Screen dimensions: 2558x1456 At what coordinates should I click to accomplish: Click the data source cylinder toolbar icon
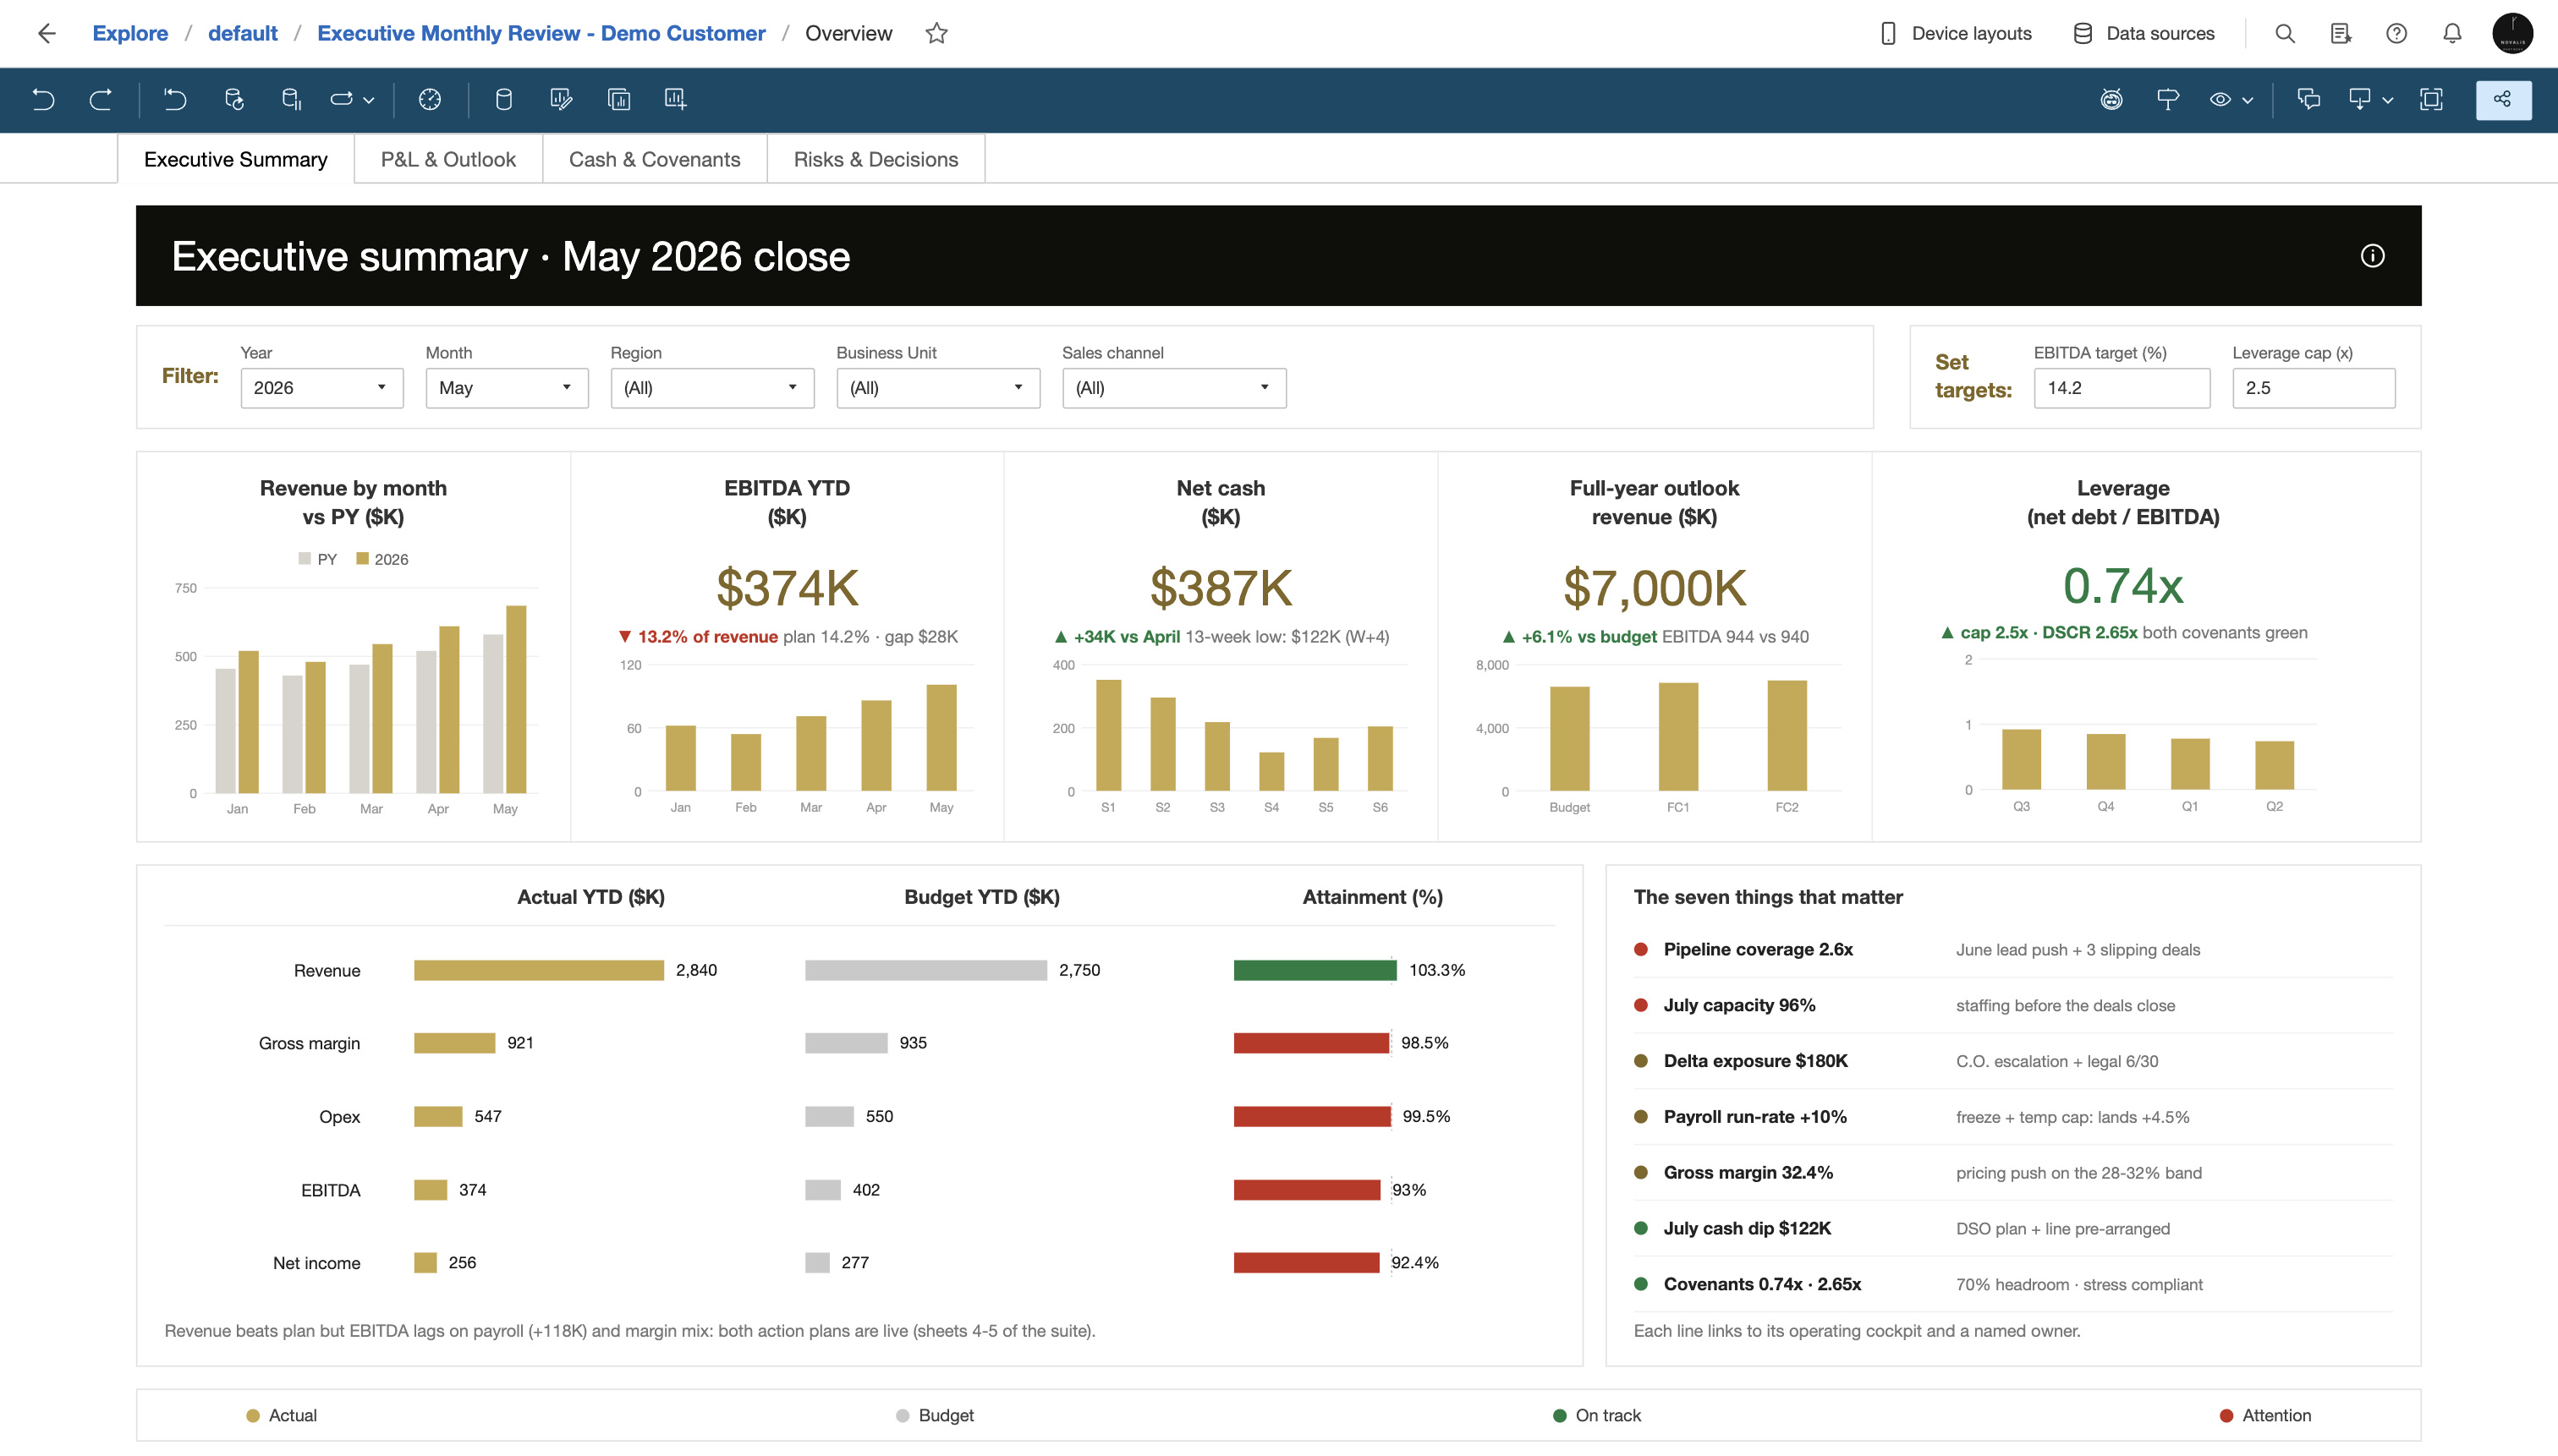tap(504, 99)
